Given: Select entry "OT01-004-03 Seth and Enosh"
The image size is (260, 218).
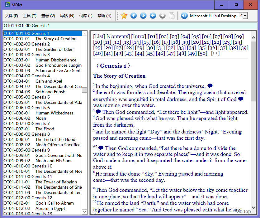Looking at the screenshot, I should click(x=43, y=92).
